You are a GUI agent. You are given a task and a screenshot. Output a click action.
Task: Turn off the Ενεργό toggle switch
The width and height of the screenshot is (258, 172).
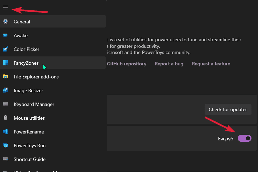(244, 138)
